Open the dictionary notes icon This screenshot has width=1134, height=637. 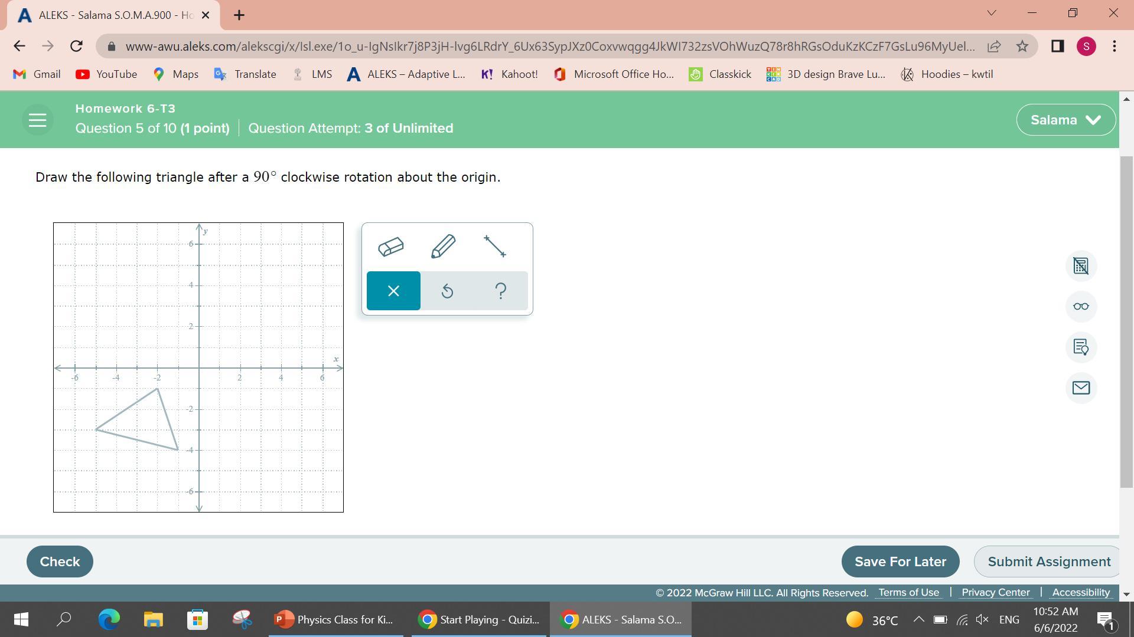(x=1081, y=347)
